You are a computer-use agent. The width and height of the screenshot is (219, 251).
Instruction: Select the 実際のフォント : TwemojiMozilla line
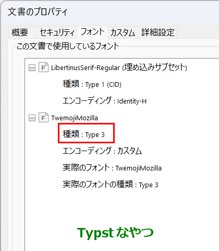tap(112, 168)
